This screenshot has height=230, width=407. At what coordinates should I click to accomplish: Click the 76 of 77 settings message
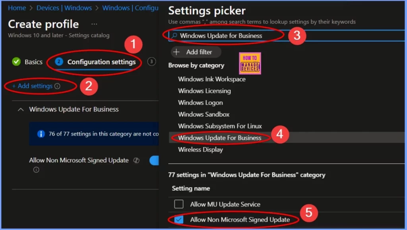[x=104, y=134]
